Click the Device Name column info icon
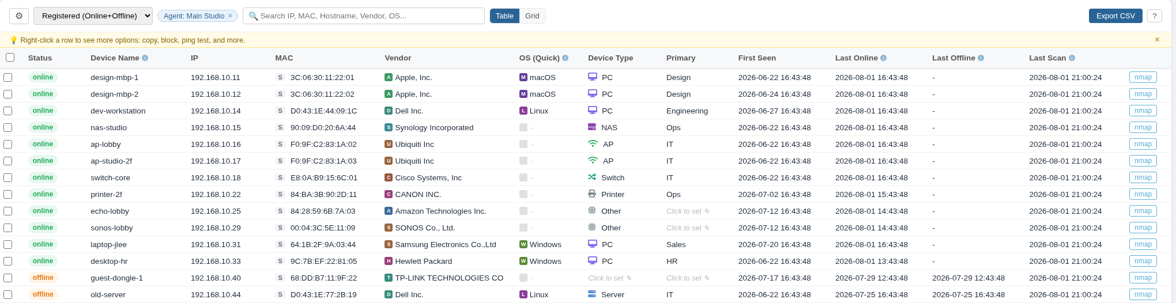Viewport: 1176px width, 303px height. (x=145, y=58)
